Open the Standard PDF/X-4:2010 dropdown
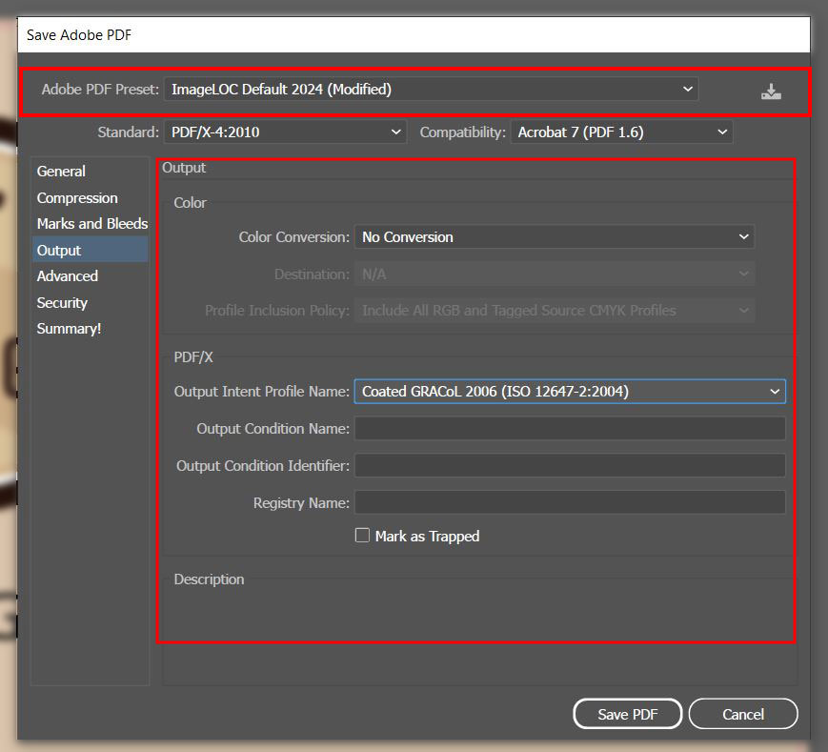 coord(285,132)
